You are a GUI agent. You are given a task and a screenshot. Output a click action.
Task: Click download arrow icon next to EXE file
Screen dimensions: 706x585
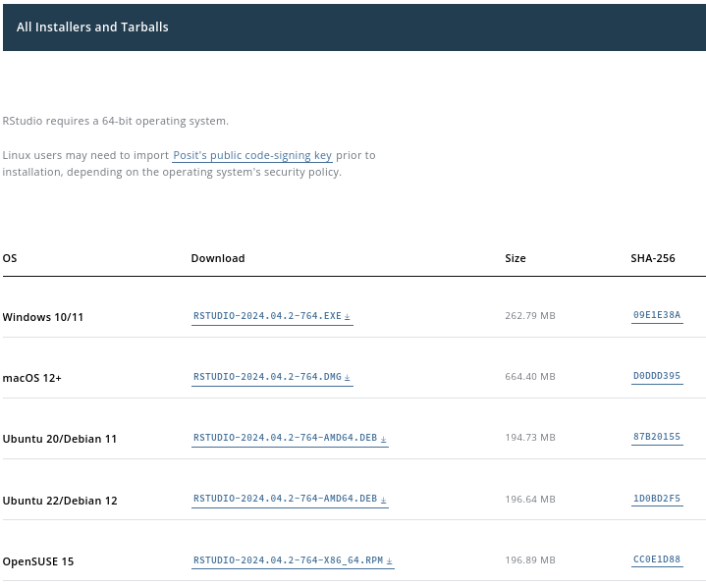click(x=348, y=317)
